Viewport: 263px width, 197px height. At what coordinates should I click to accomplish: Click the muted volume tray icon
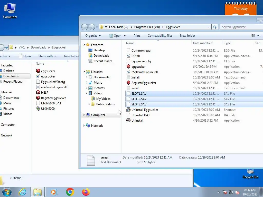[237, 192]
